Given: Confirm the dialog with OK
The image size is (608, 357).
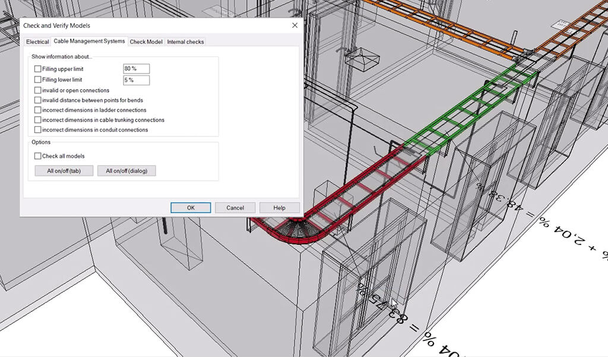Looking at the screenshot, I should coord(191,208).
